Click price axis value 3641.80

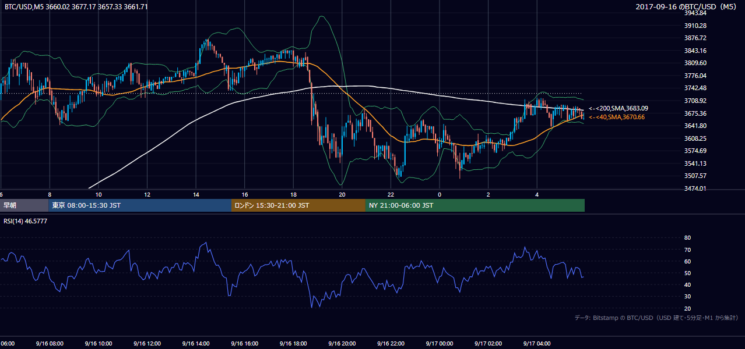tap(695, 126)
